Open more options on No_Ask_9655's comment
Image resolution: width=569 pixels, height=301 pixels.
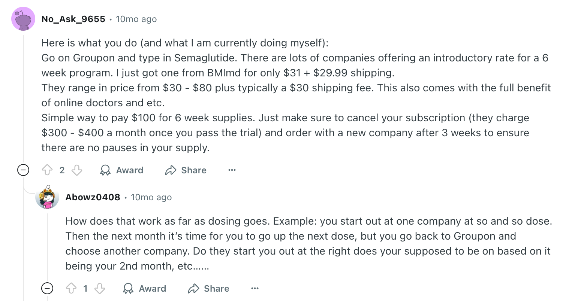pos(232,170)
